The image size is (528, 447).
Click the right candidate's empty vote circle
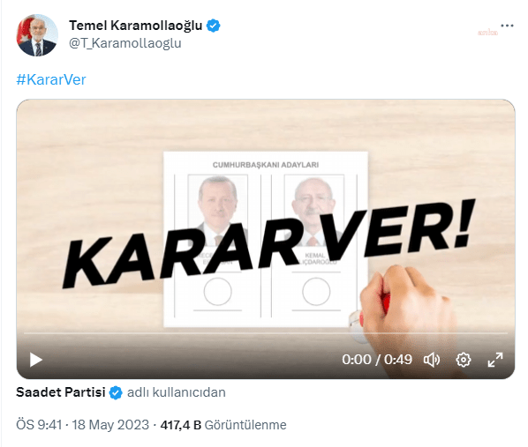[316, 292]
